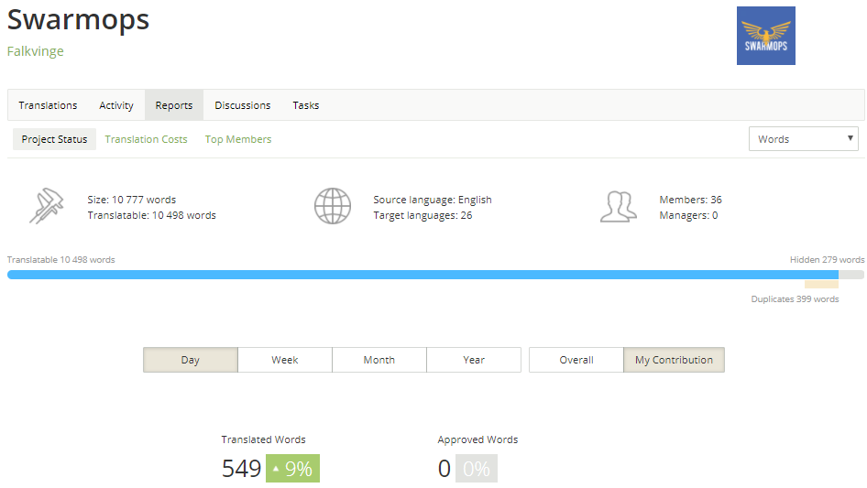Click the approved words 0 value
867x488 pixels.
444,469
